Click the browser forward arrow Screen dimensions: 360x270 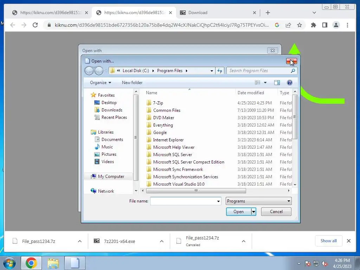[24, 25]
